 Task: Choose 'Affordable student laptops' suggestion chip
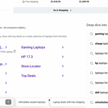pos(32,102)
